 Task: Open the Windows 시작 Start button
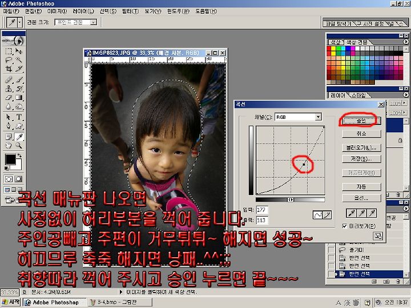(x=11, y=302)
